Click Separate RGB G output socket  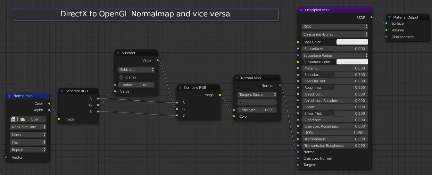[98, 105]
